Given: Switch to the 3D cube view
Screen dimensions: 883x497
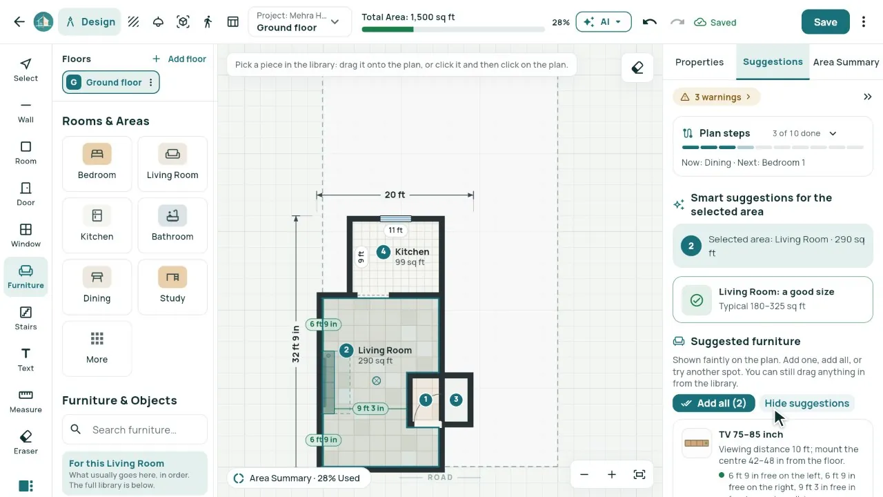Looking at the screenshot, I should click(x=183, y=22).
